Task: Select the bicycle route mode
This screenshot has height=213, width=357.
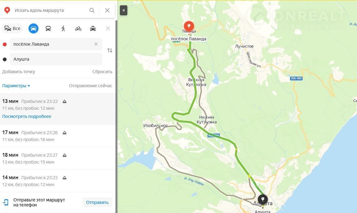Action: [78, 28]
